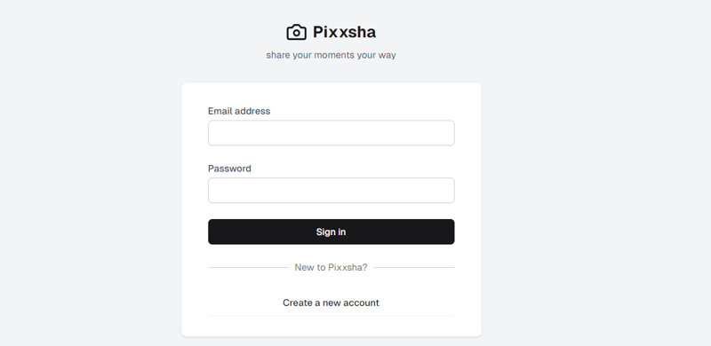711x346 pixels.
Task: Click the divider line right of 'New to Pixxsha?'
Action: (413, 268)
